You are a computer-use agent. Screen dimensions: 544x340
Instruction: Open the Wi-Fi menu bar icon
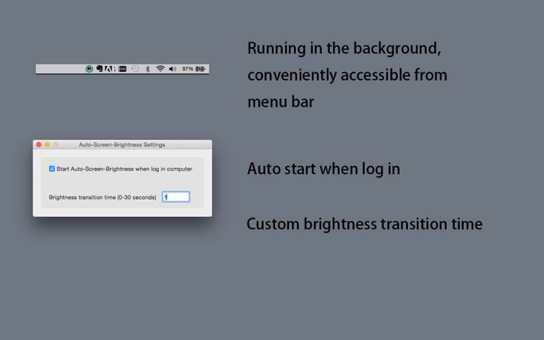(160, 69)
